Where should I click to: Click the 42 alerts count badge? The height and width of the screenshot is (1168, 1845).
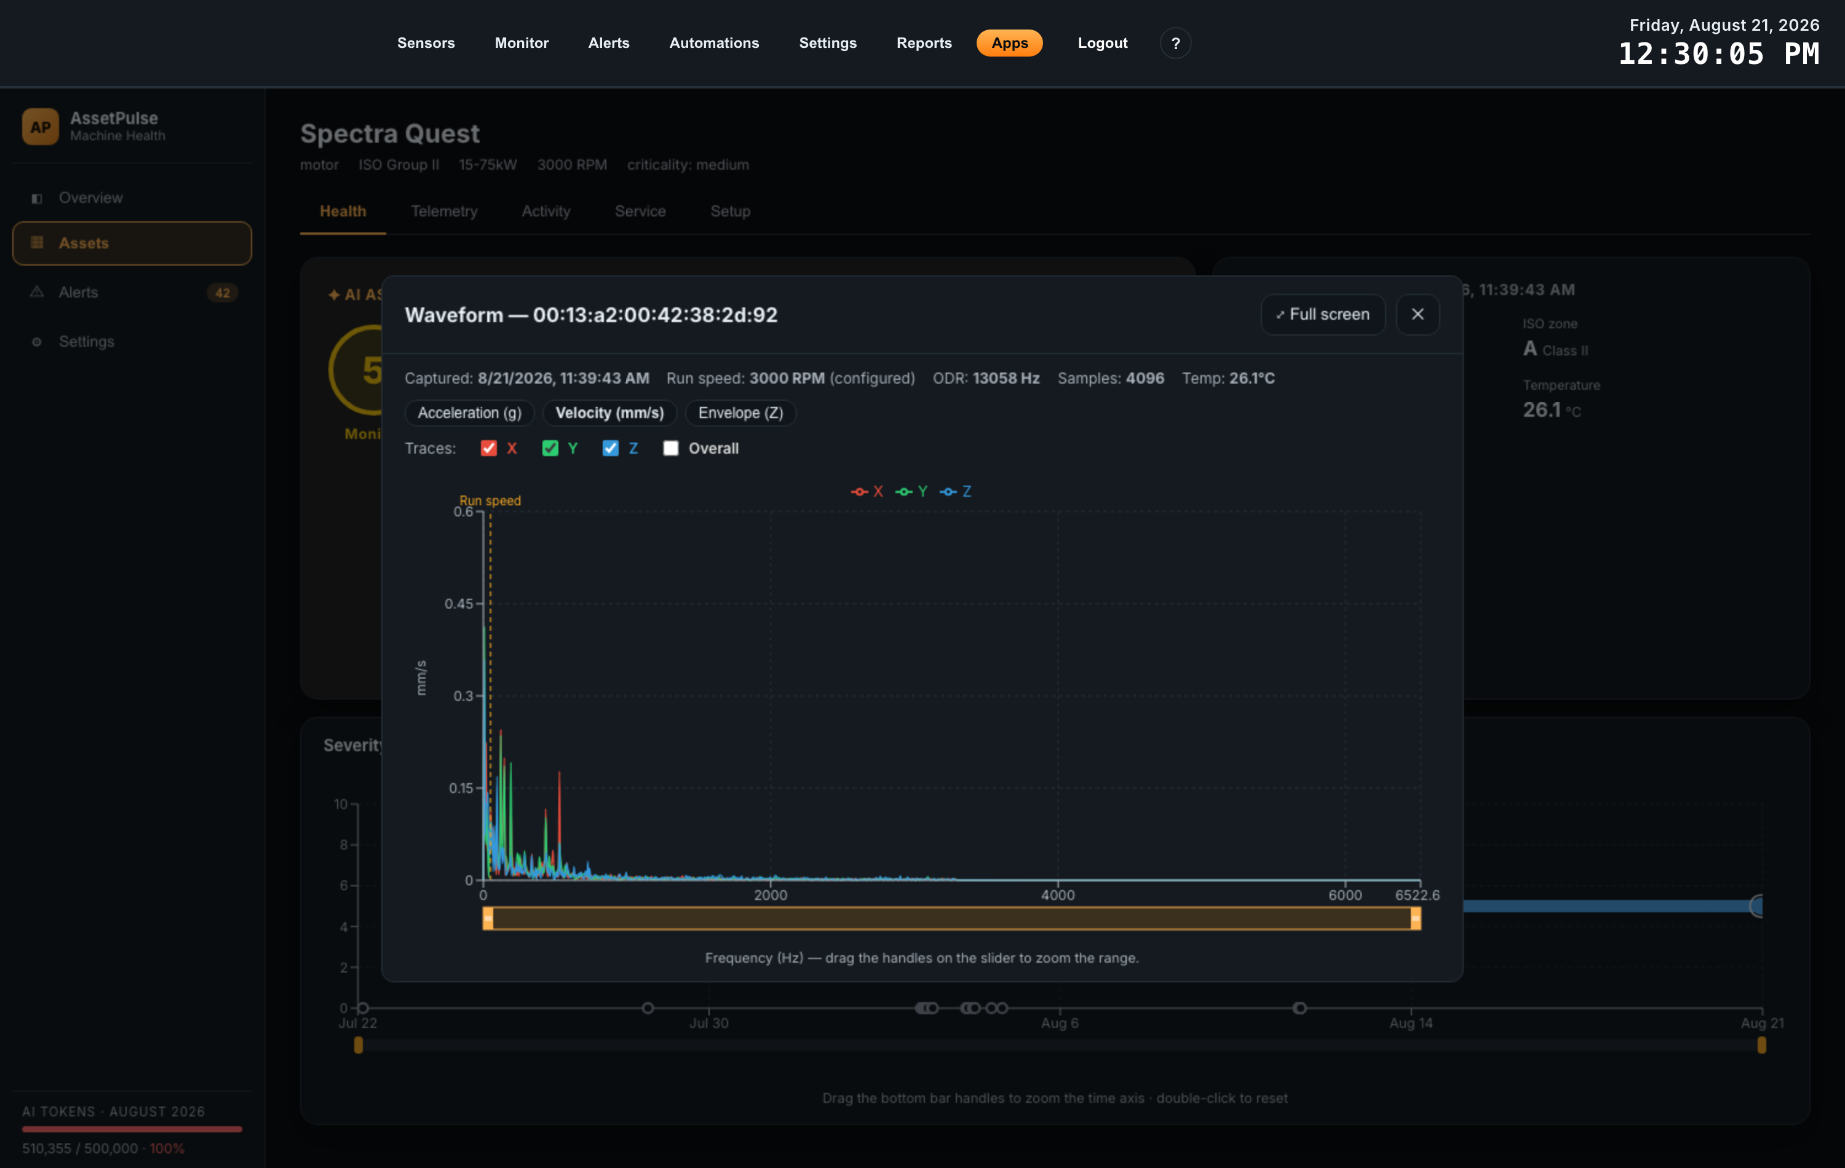point(222,293)
